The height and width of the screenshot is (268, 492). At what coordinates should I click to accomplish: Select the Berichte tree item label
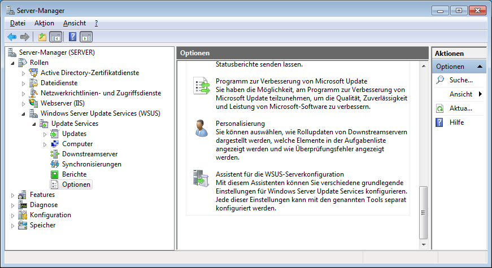75,174
